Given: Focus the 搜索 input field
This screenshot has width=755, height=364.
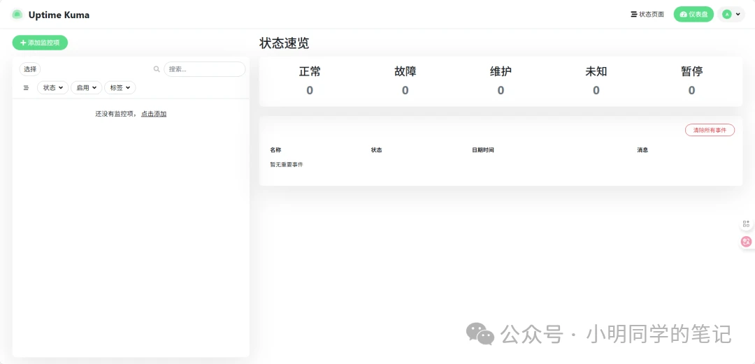Looking at the screenshot, I should 205,69.
